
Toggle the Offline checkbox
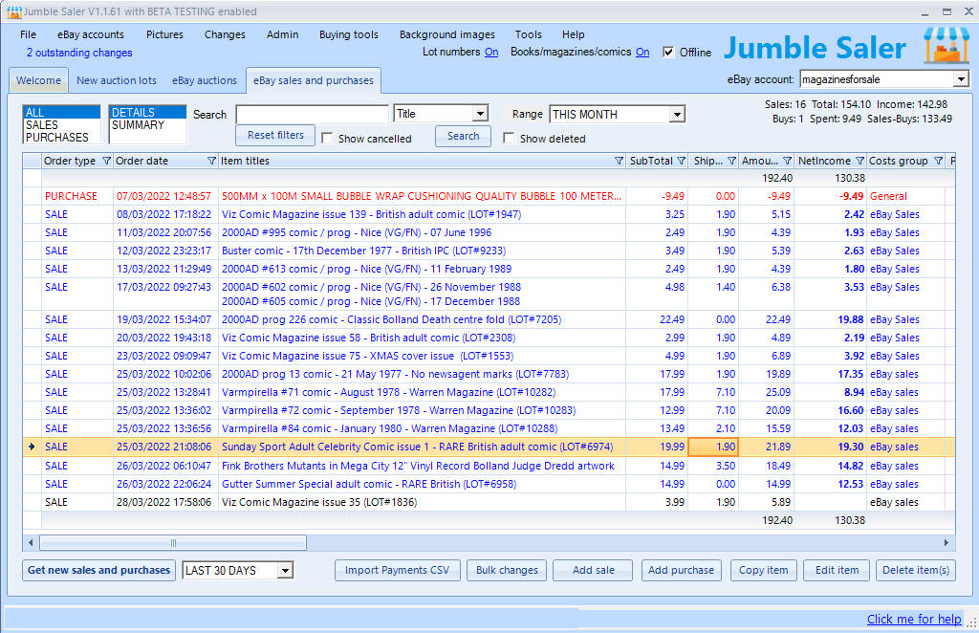[x=668, y=52]
